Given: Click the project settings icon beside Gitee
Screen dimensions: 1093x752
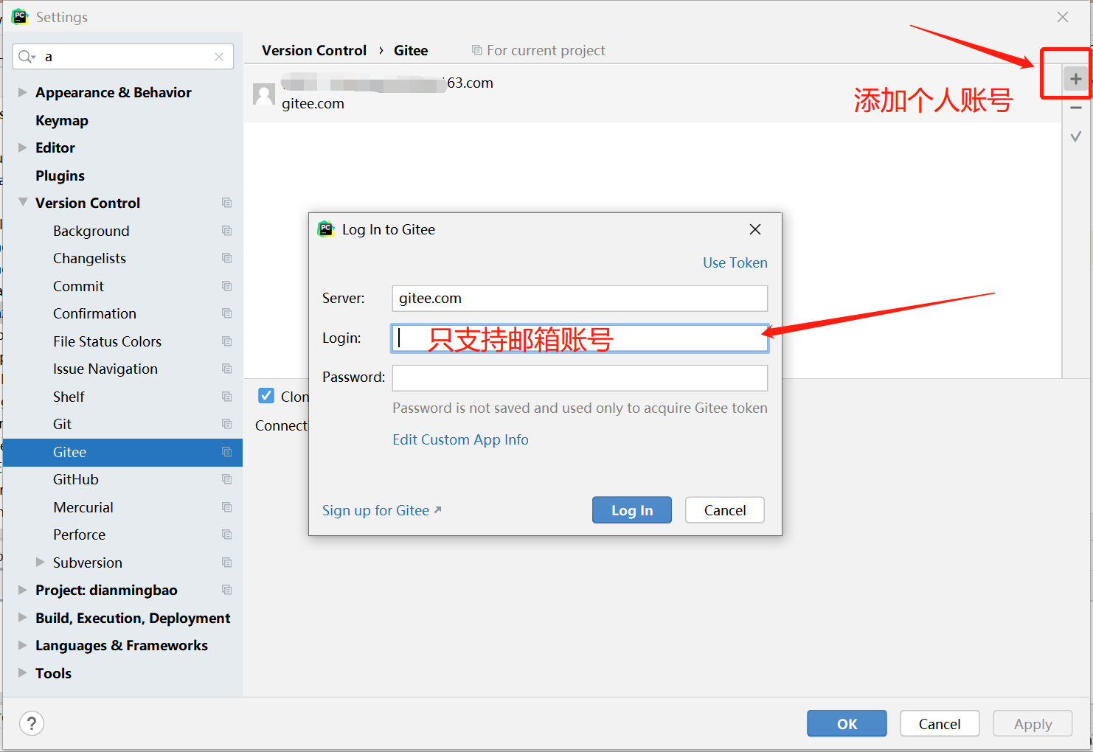Looking at the screenshot, I should point(226,452).
